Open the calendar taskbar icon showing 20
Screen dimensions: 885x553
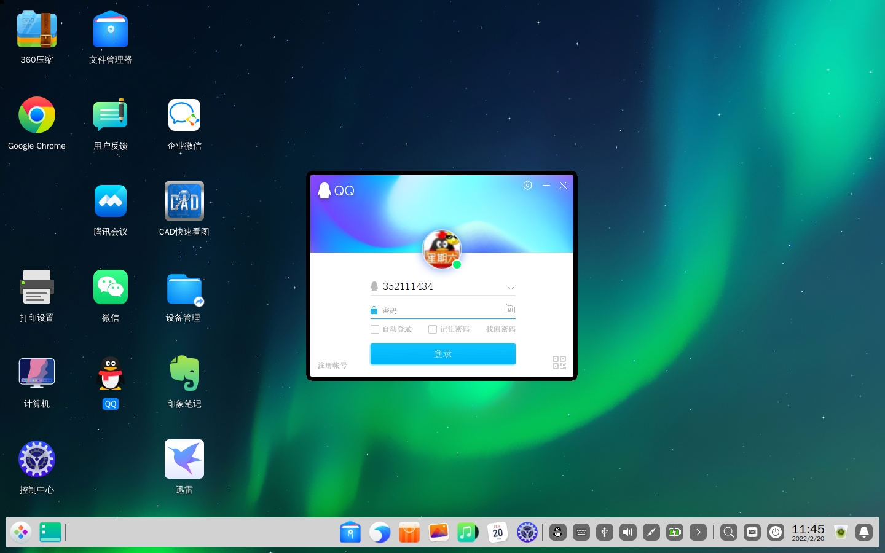pos(498,532)
